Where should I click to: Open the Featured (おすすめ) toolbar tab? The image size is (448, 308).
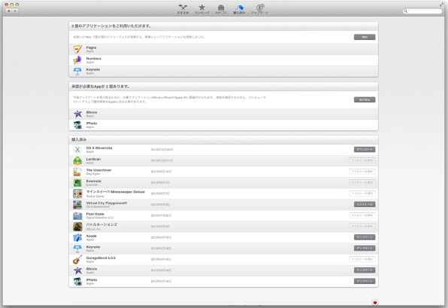click(183, 9)
